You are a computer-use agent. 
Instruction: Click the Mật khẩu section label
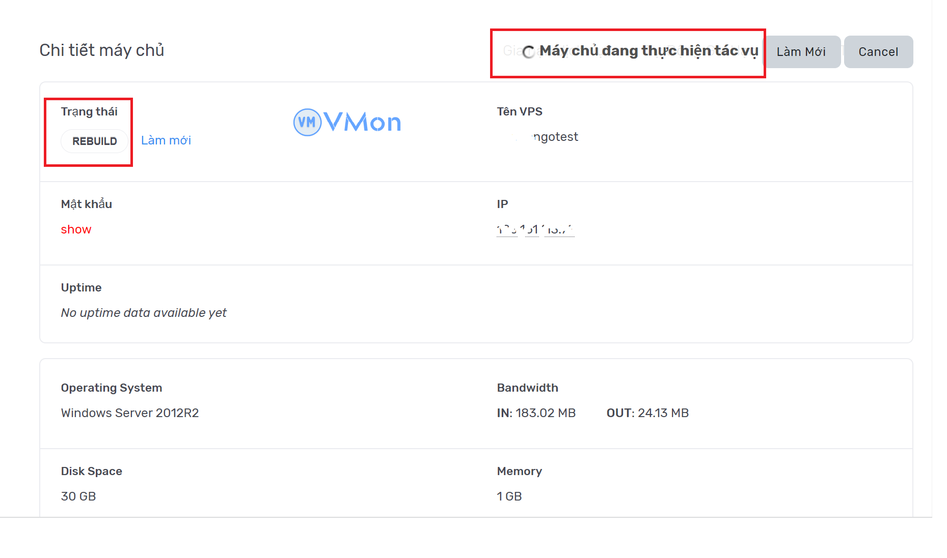pos(86,203)
